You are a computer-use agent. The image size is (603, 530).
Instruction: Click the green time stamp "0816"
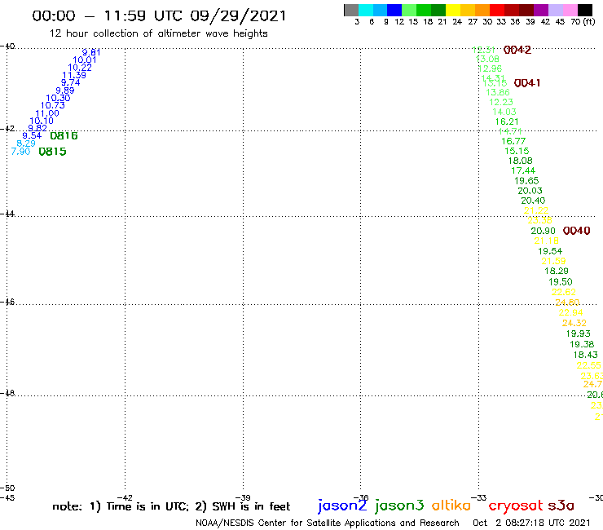[x=64, y=135]
